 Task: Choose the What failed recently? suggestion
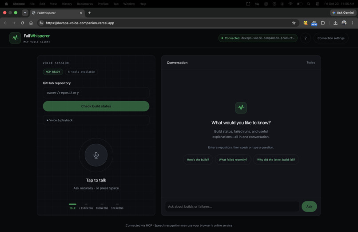233,160
